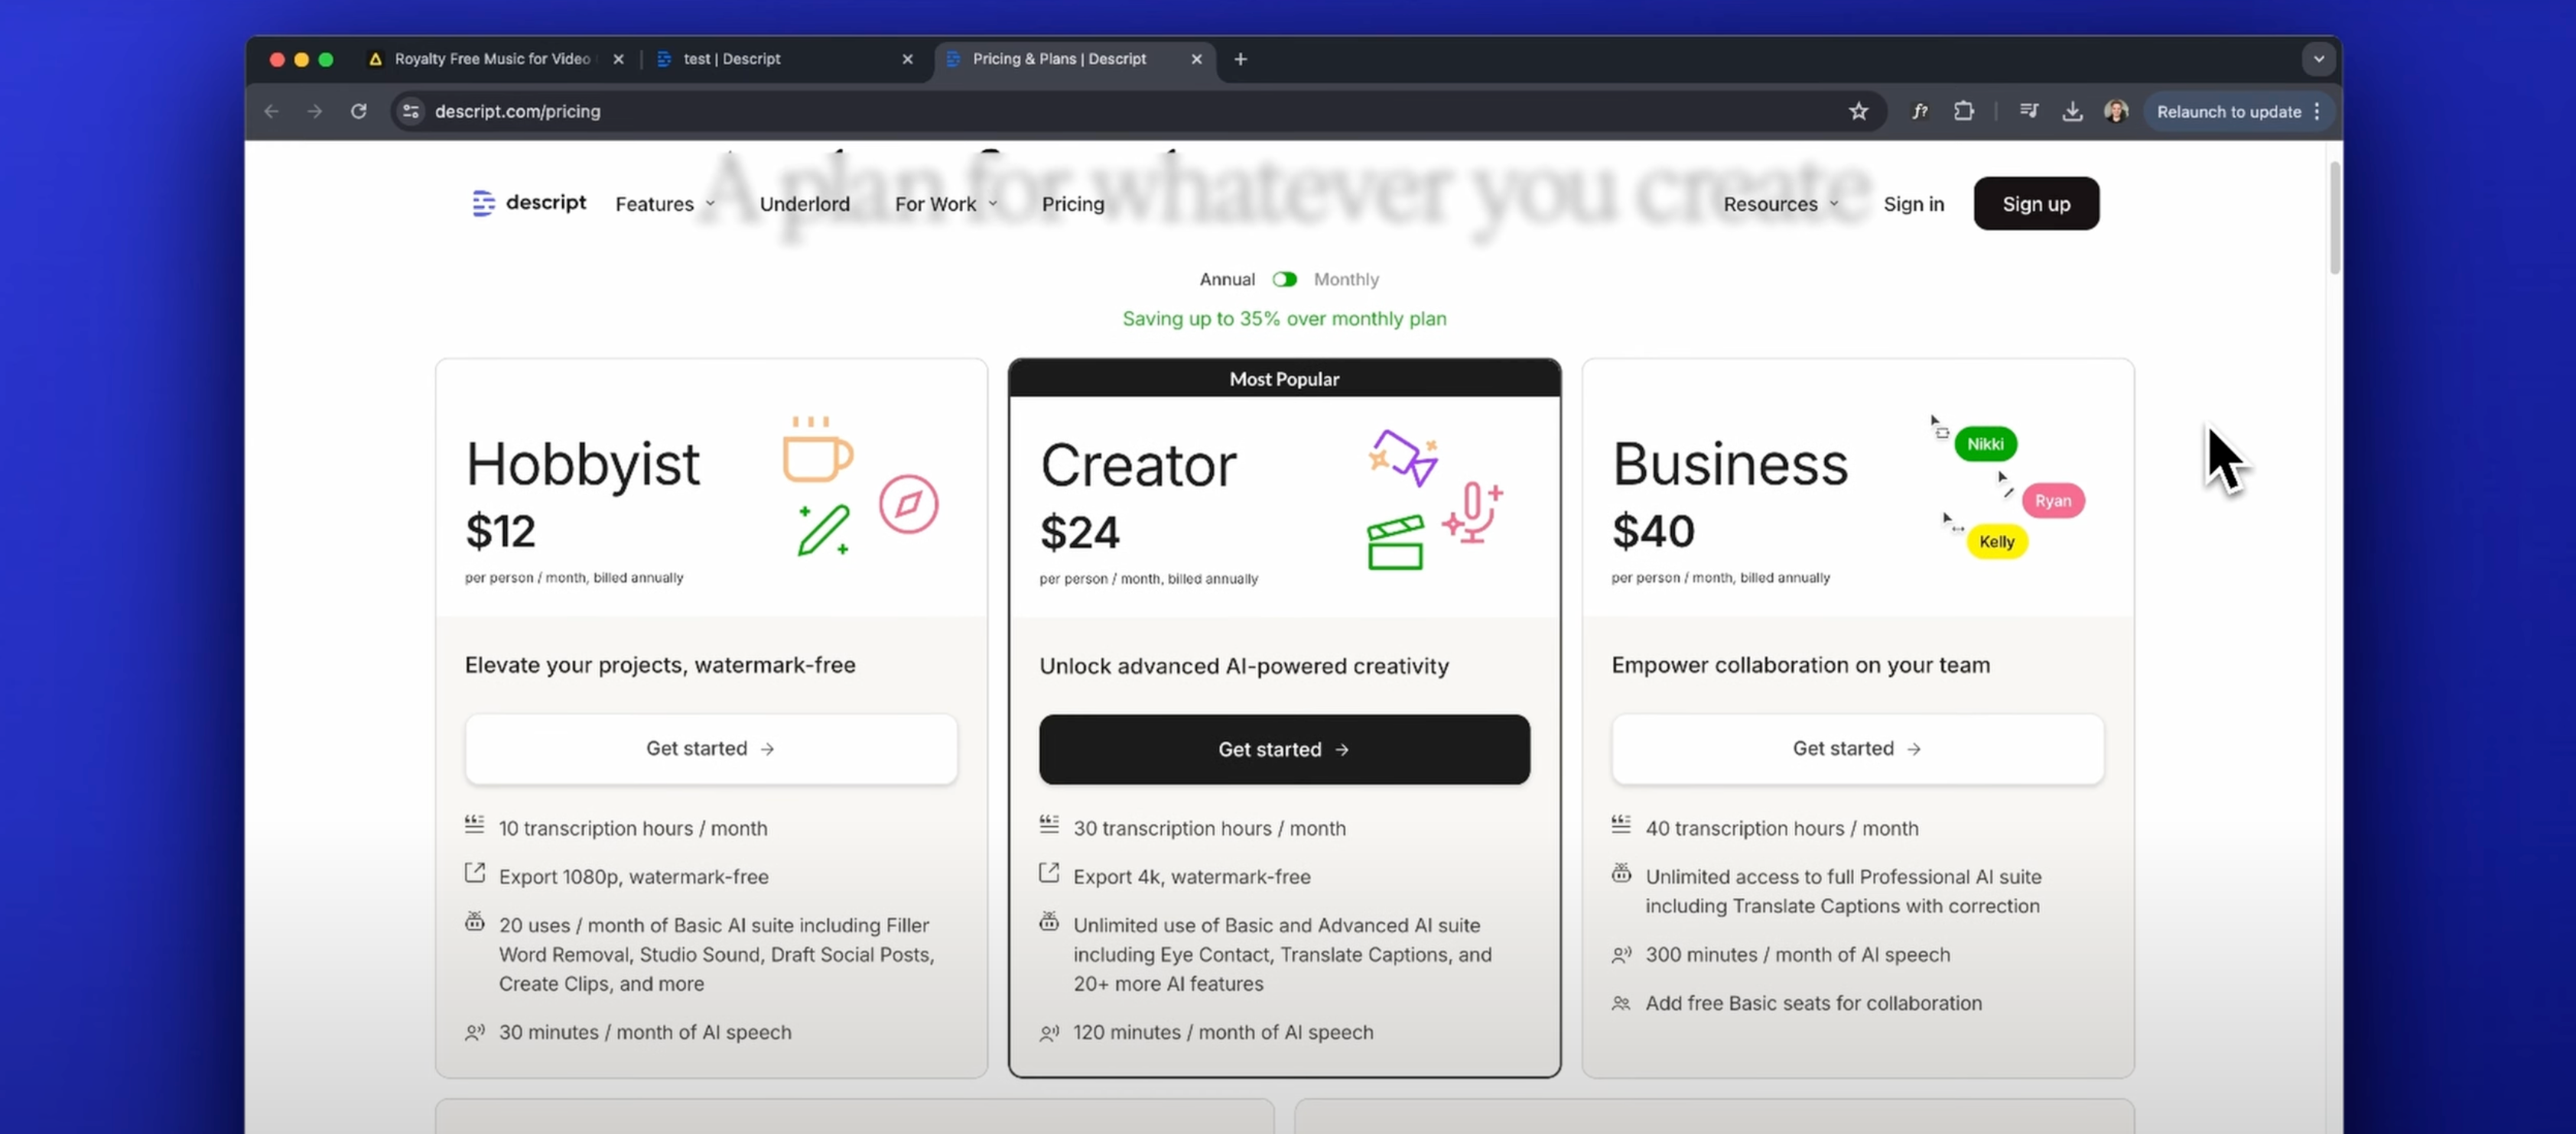
Task: Click the Creator export 4k icon
Action: click(1048, 873)
